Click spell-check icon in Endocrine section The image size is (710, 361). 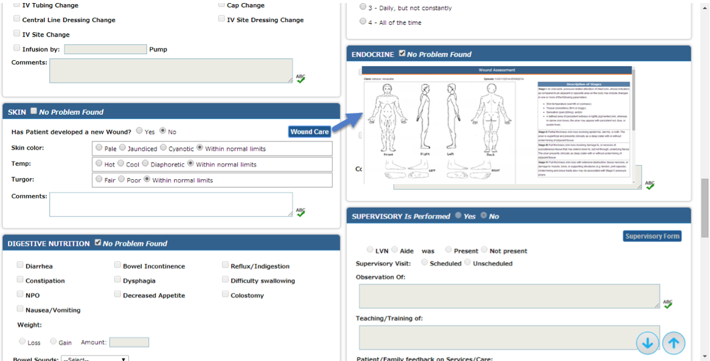[x=650, y=185]
